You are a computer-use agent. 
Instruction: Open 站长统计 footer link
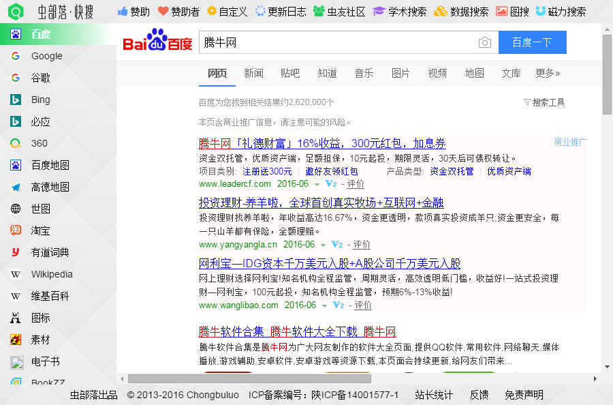(x=434, y=395)
